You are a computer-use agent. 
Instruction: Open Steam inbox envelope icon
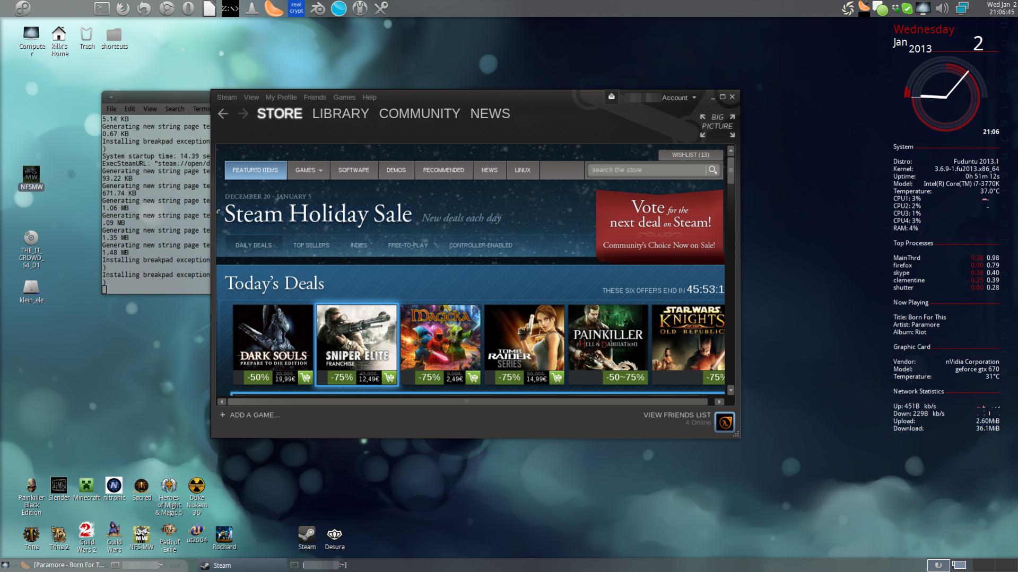(x=611, y=97)
